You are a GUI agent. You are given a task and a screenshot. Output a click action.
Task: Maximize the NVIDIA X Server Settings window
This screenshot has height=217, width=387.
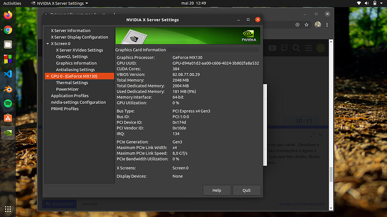[x=248, y=20]
